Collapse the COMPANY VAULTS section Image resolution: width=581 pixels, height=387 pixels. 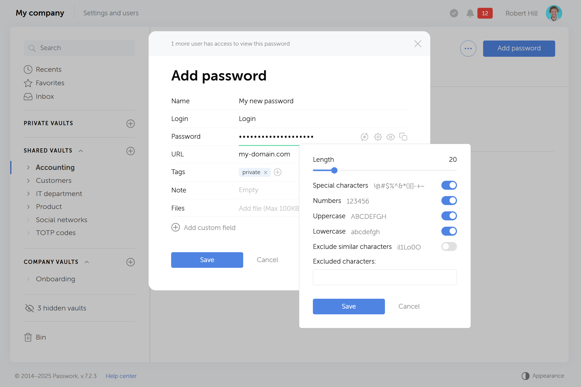point(87,262)
